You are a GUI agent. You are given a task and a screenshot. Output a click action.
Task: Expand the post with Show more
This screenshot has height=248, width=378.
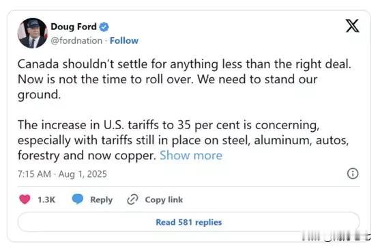[x=191, y=155]
